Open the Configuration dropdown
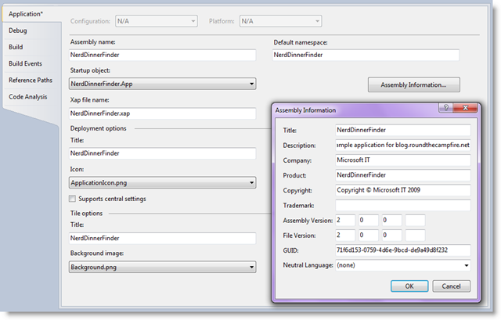 (157, 21)
